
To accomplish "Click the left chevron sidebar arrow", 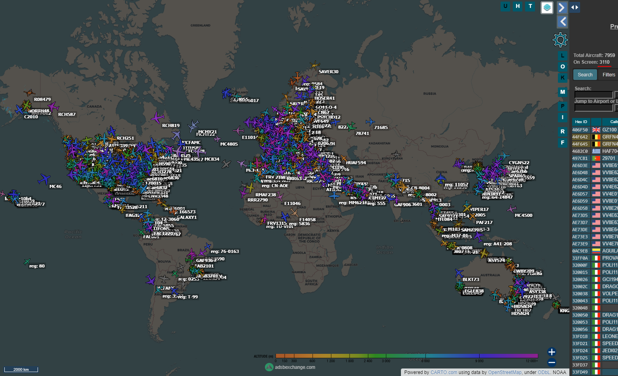I will (562, 21).
